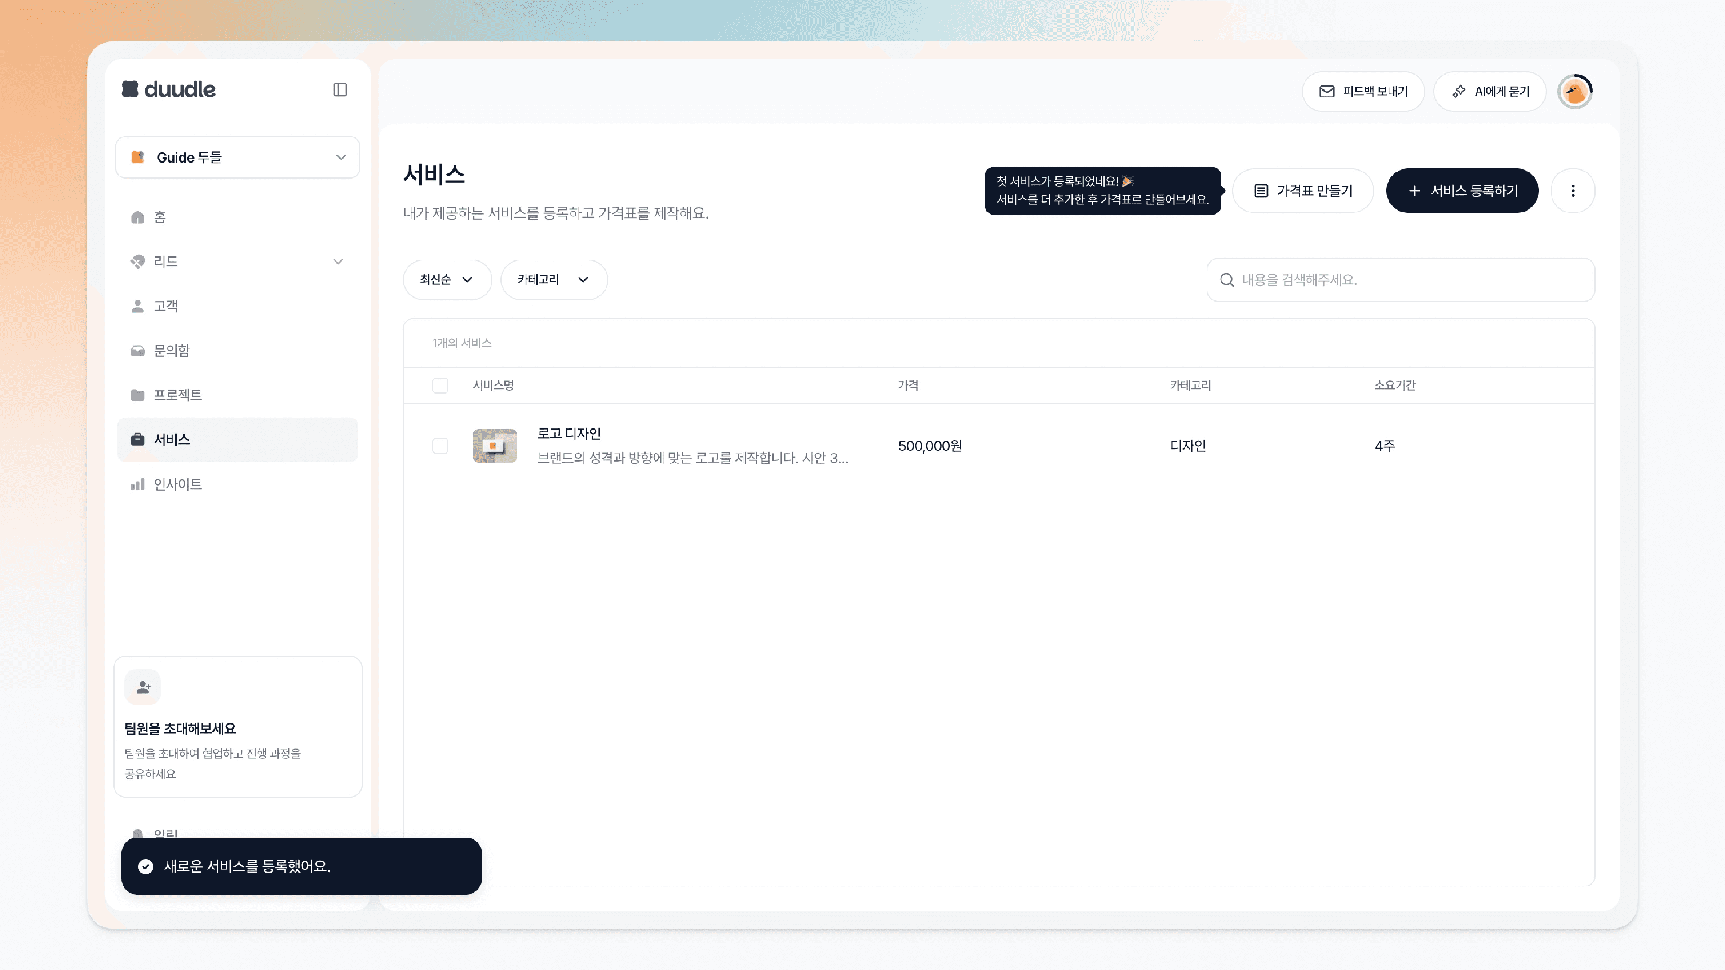Click AI에게 묻기 button
Viewport: 1725px width, 970px height.
[x=1489, y=92]
